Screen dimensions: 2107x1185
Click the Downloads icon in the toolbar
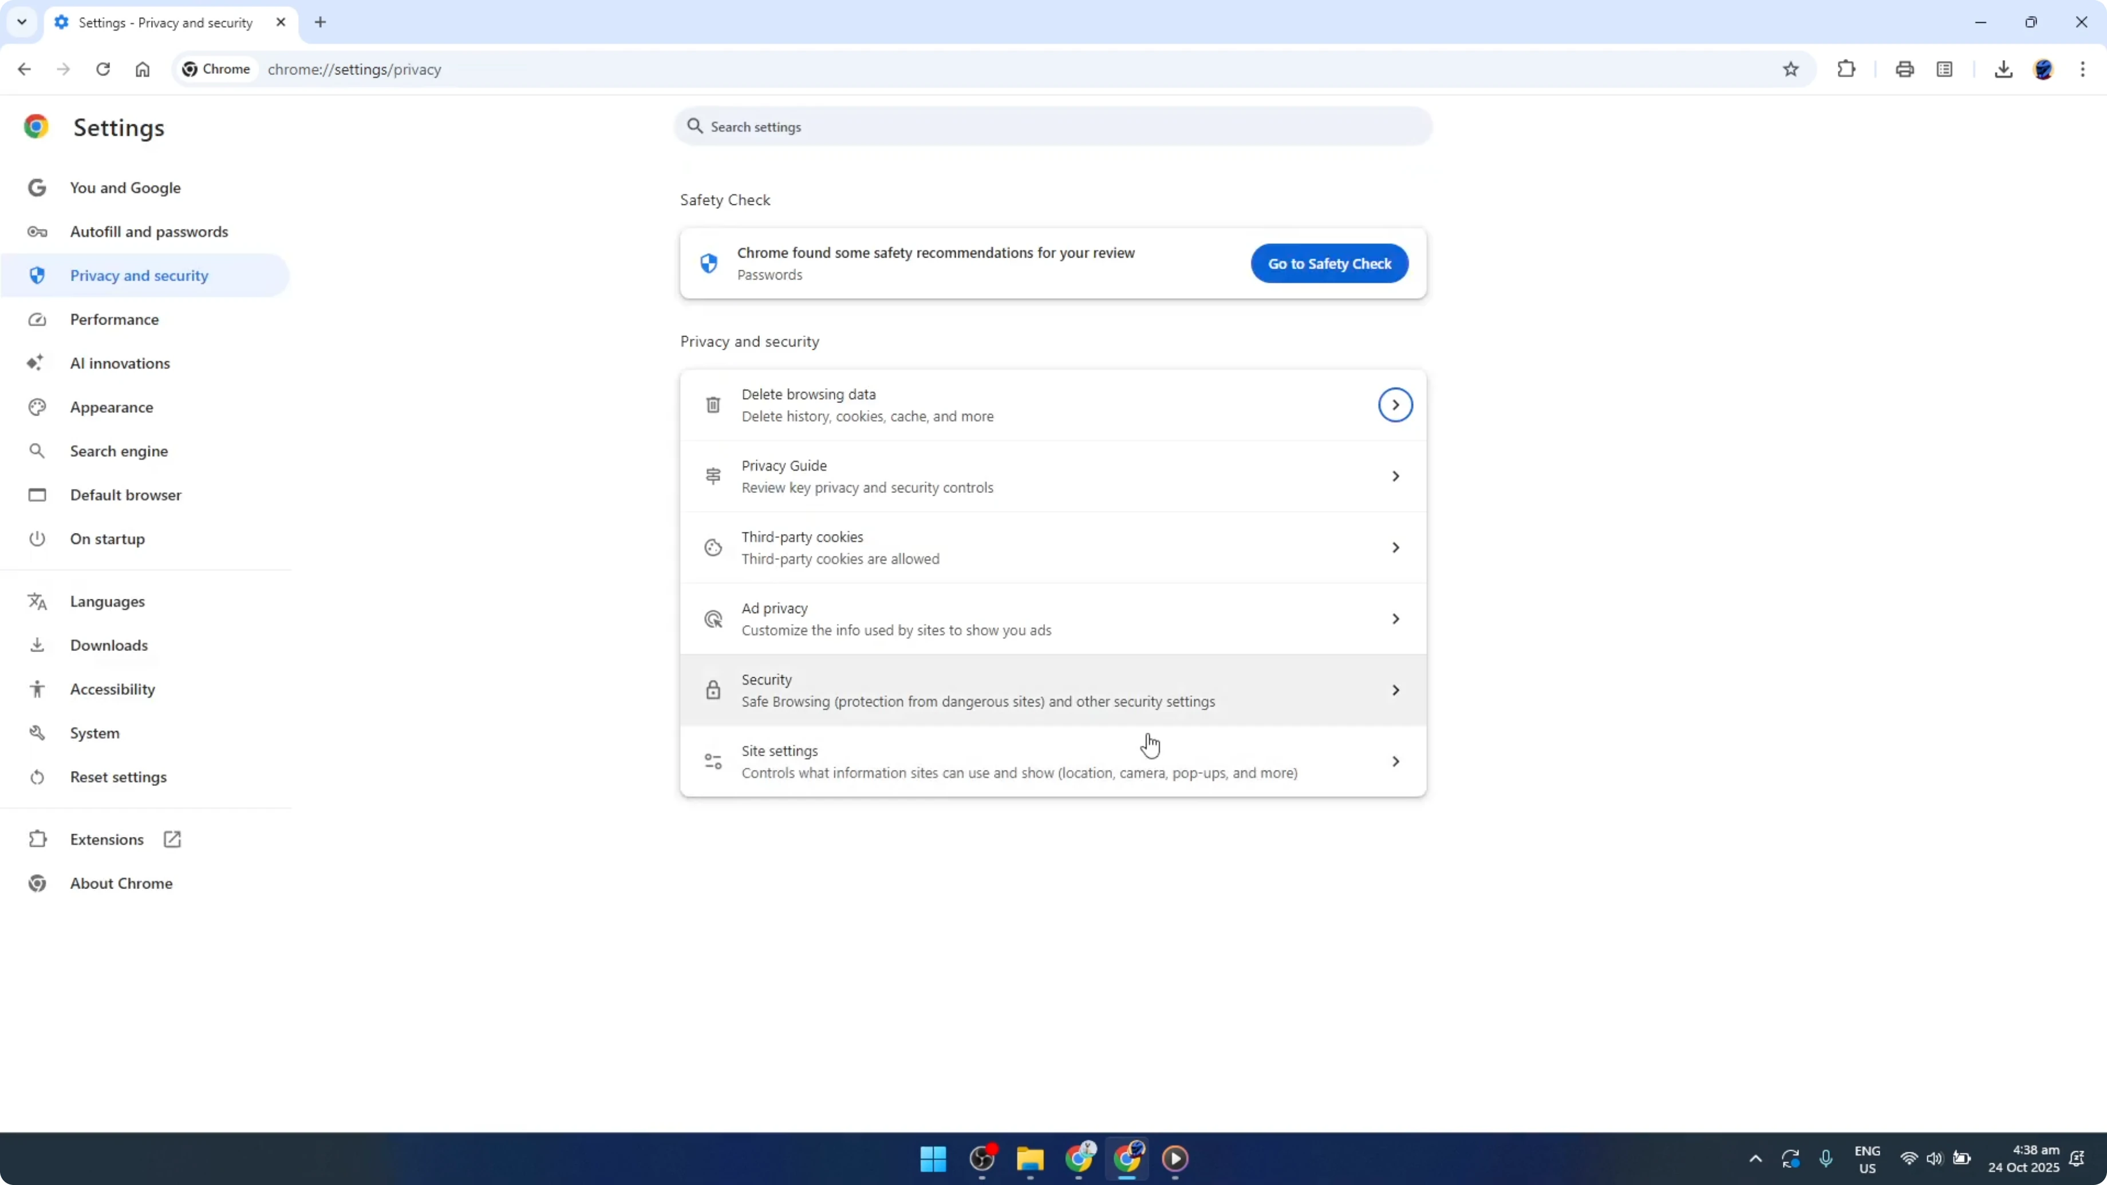(x=2003, y=69)
